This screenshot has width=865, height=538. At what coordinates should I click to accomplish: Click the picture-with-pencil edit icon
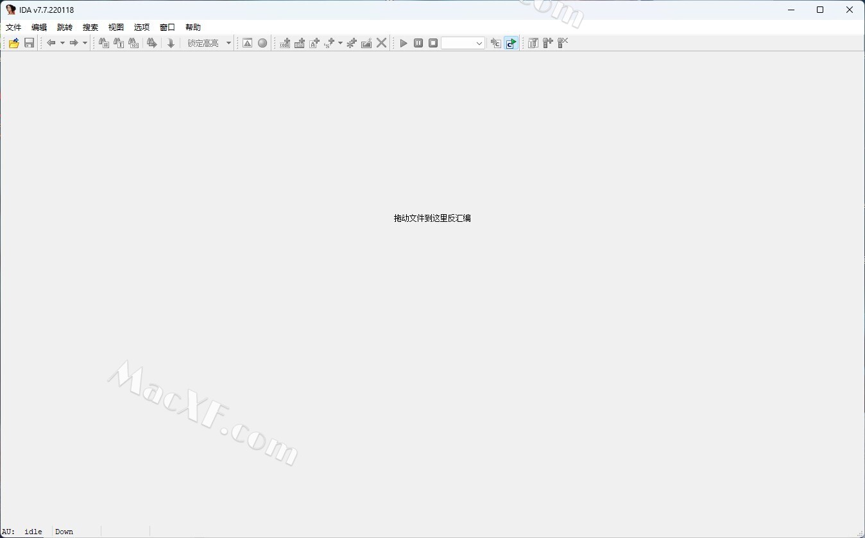366,43
